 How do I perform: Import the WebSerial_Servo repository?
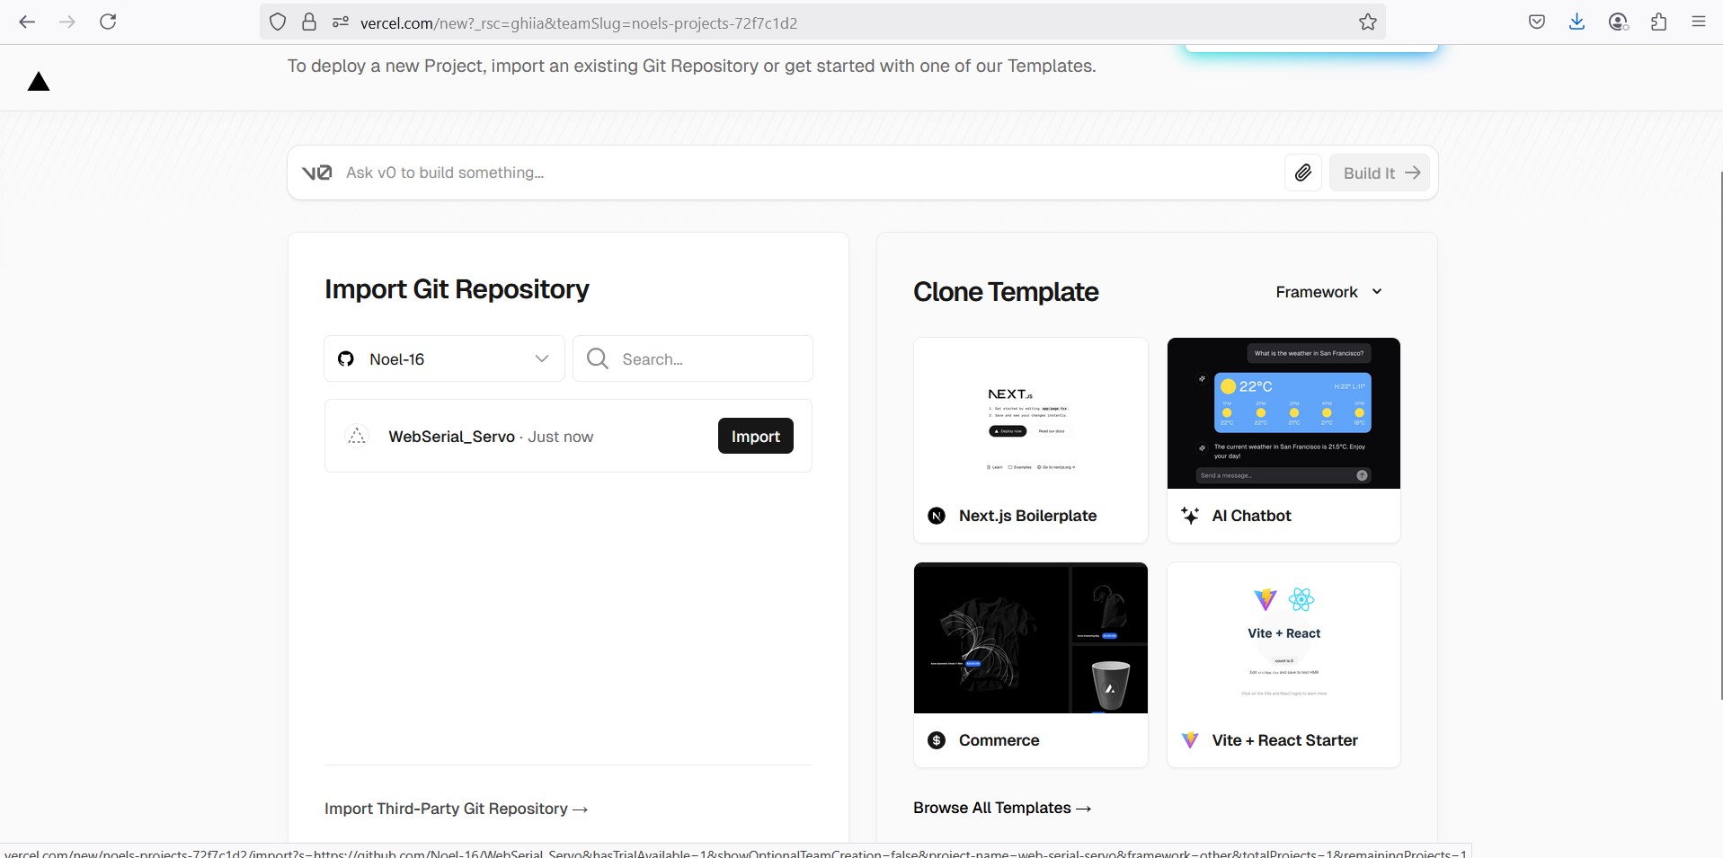(755, 436)
